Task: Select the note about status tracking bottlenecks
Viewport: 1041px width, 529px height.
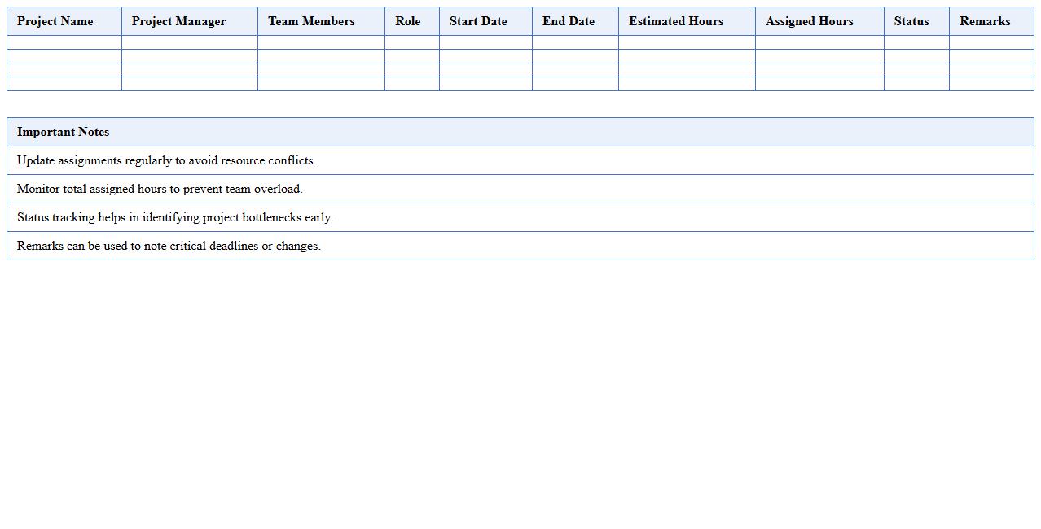Action: point(175,217)
